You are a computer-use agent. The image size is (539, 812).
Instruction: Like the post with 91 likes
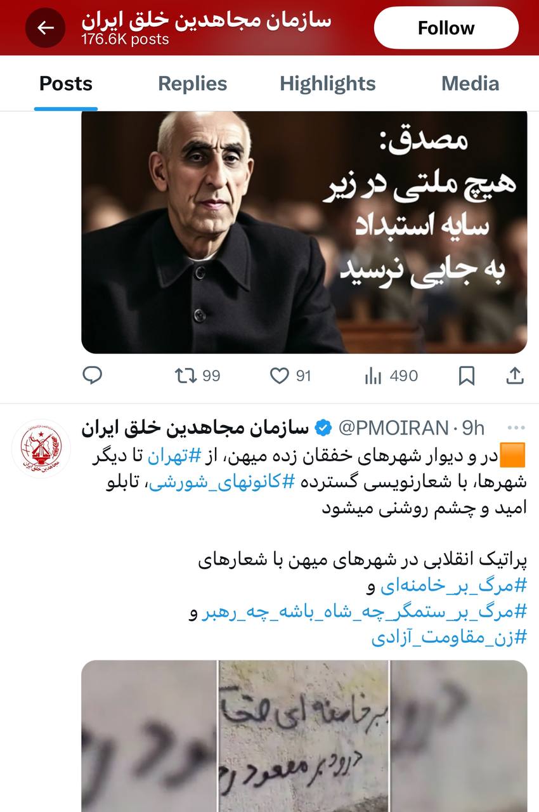pyautogui.click(x=290, y=376)
